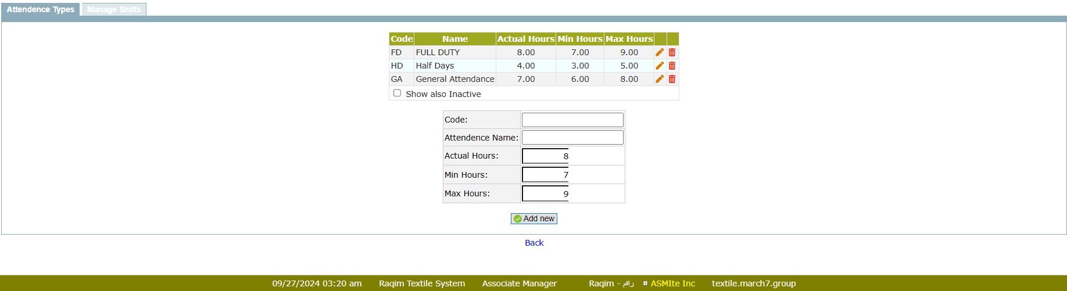Switch to the Manage Shifts tab
Viewport: 1067px width, 291px height.
click(114, 9)
